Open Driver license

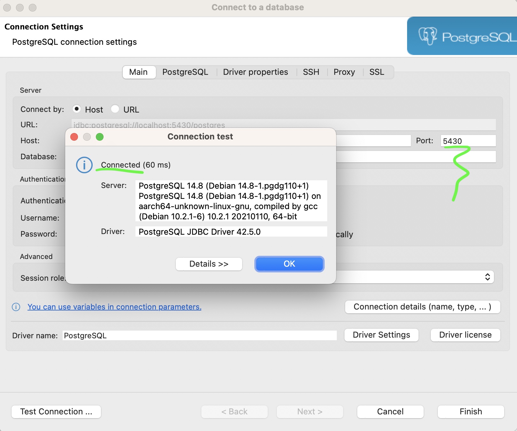(465, 335)
